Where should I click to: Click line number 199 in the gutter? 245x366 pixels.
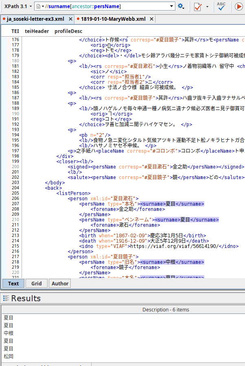pos(15,161)
